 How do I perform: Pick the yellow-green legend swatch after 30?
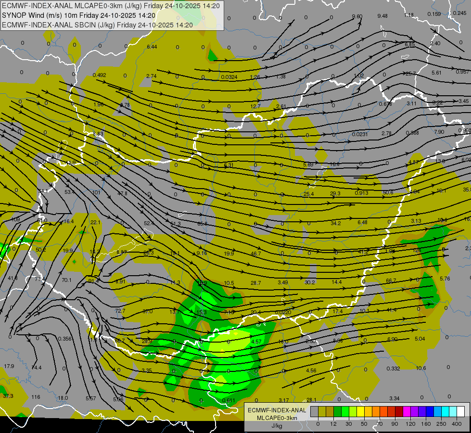353,411
